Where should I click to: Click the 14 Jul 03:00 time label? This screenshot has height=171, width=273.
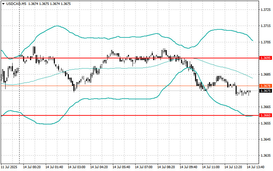click(x=77, y=167)
